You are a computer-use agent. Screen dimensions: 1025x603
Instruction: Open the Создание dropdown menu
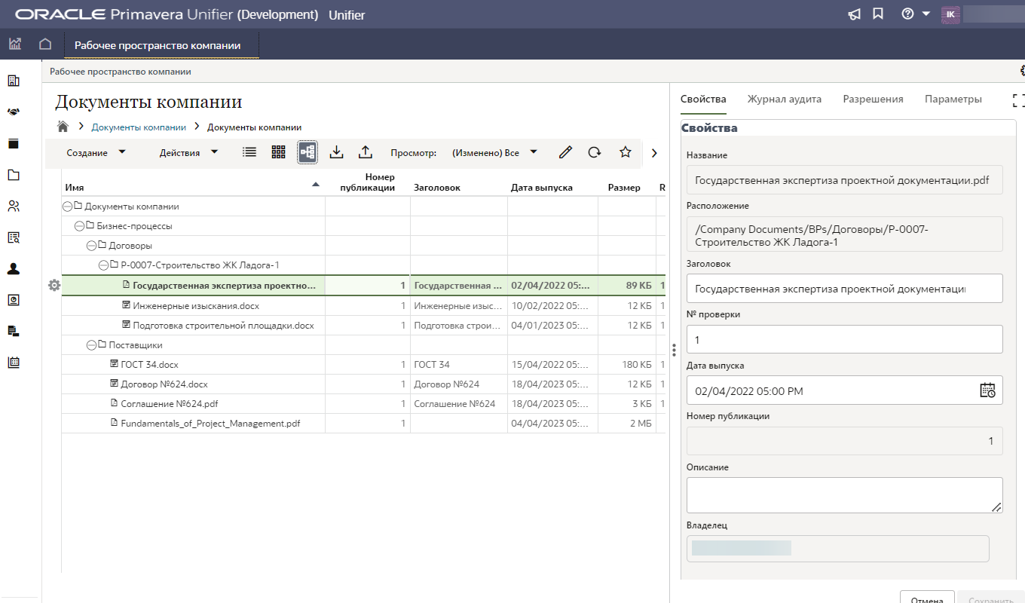click(x=96, y=153)
